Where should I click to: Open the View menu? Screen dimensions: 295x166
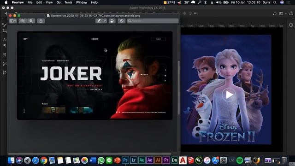point(49,2)
